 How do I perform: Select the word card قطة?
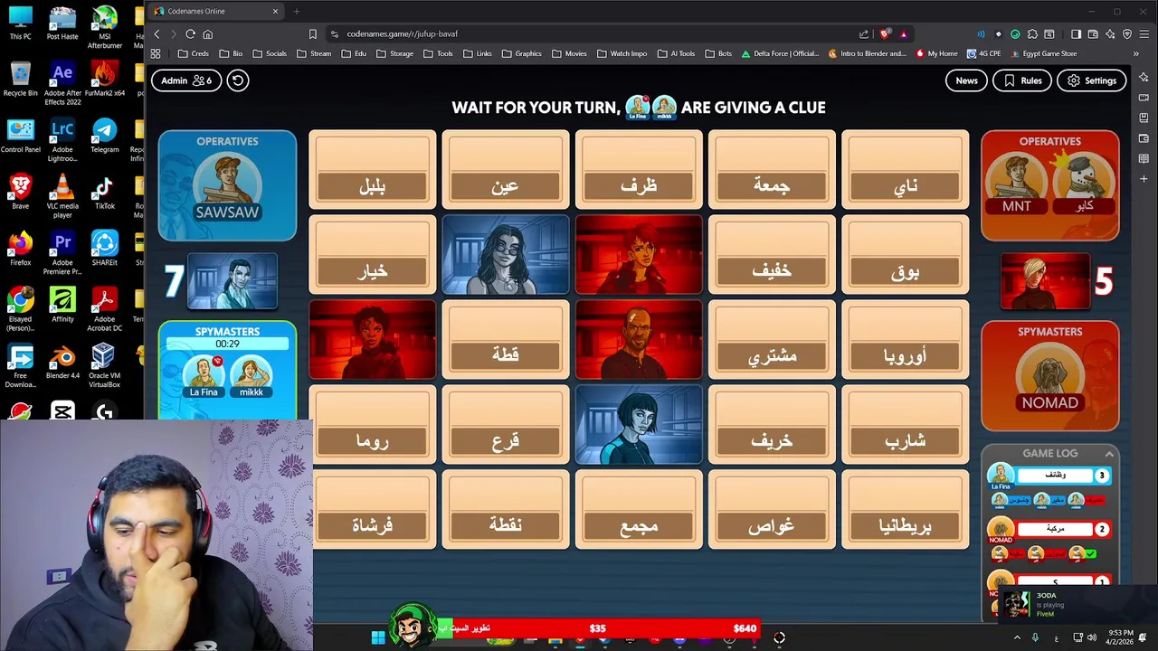[506, 339]
